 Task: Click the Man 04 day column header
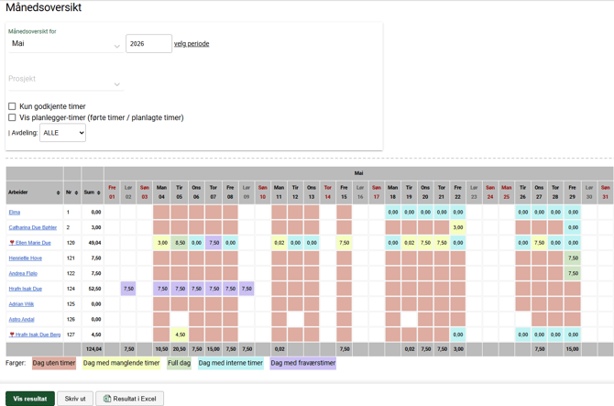pyautogui.click(x=161, y=192)
